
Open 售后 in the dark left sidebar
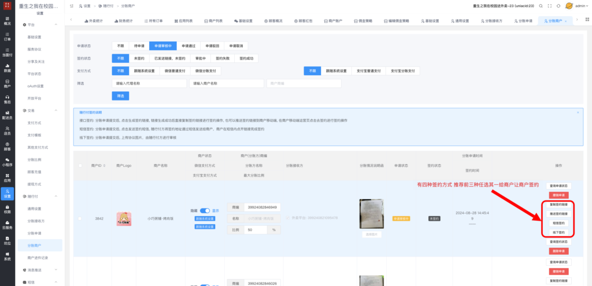7,99
